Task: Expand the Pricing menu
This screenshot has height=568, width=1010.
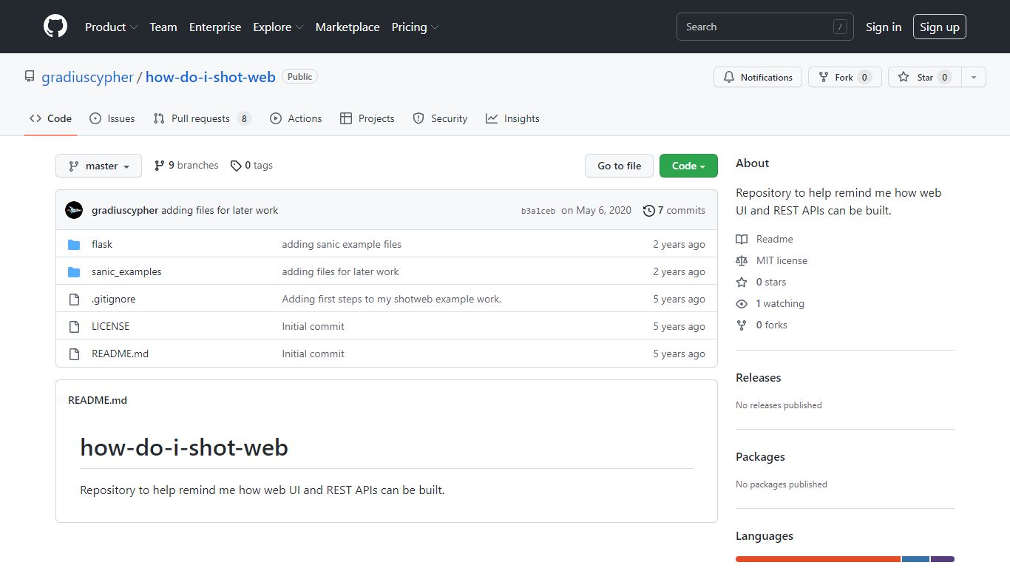Action: click(415, 27)
